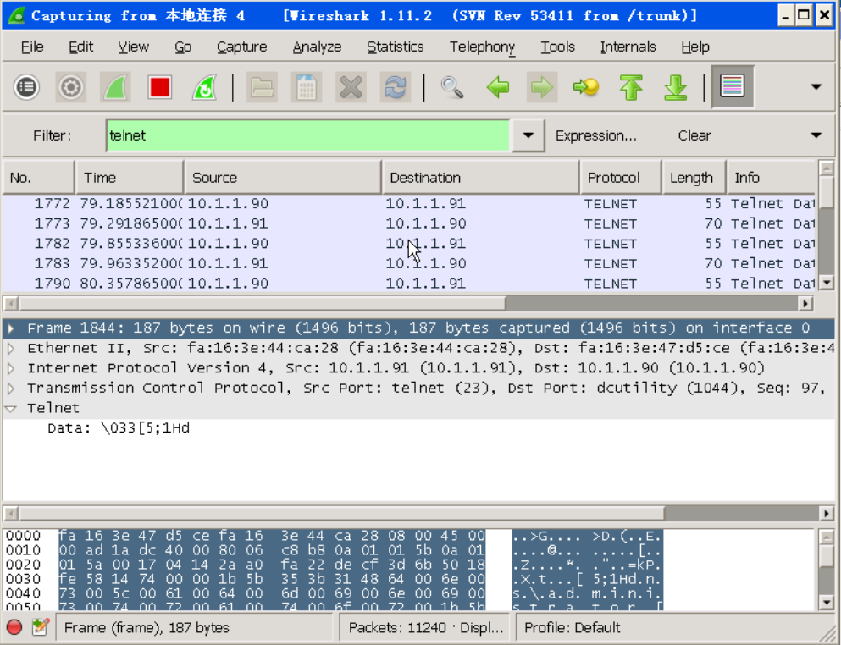841x645 pixels.
Task: Open the View menu
Action: [x=133, y=47]
